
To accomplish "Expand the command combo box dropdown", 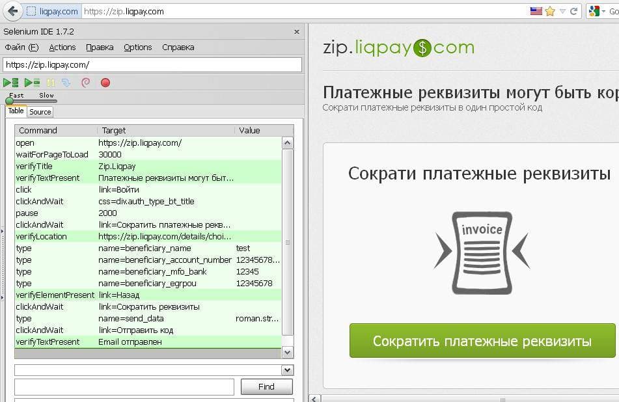I will pyautogui.click(x=288, y=370).
